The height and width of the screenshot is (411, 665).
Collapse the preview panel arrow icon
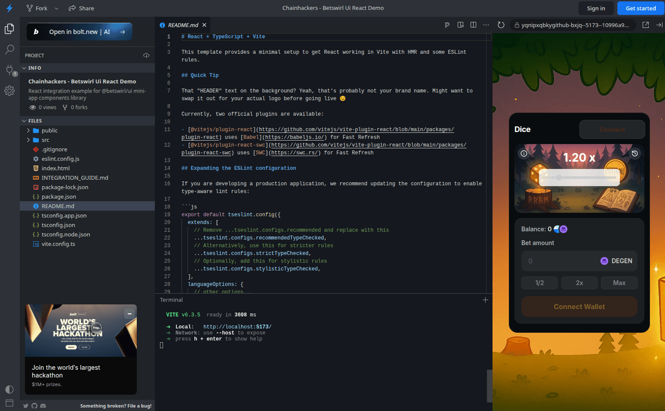(x=659, y=25)
